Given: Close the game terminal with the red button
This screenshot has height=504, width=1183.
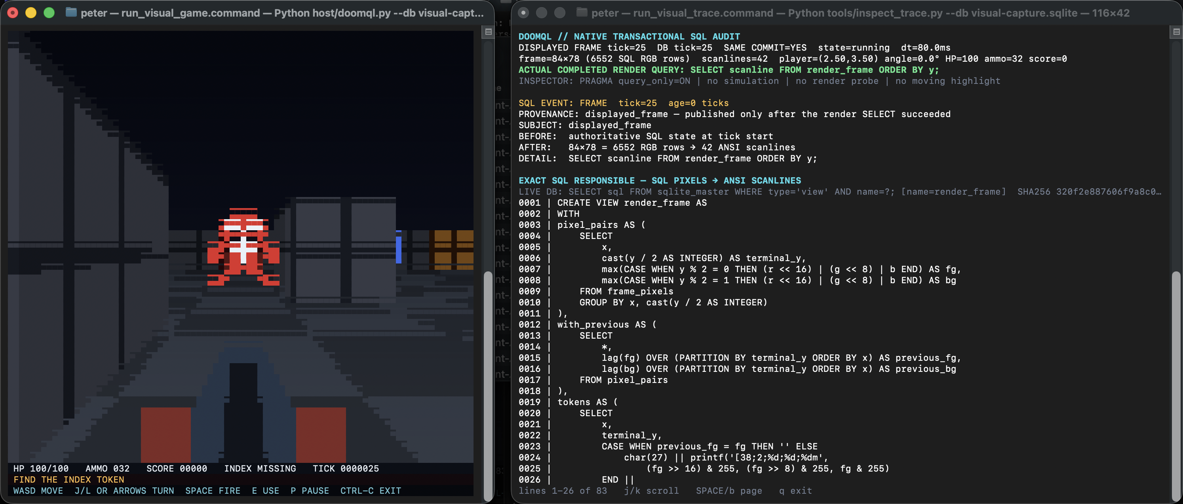Looking at the screenshot, I should 13,13.
